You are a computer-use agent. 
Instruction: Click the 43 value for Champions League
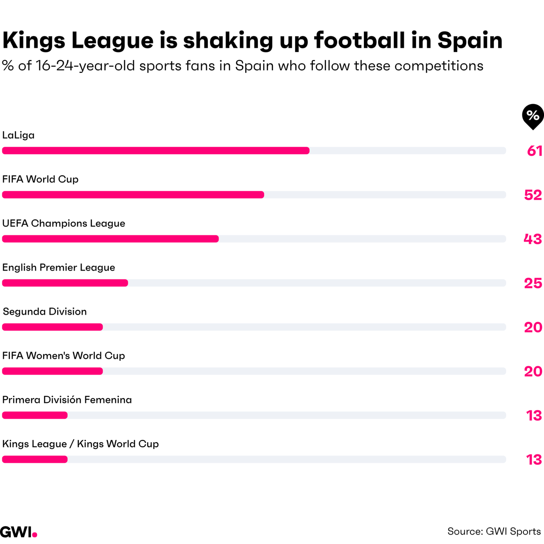pyautogui.click(x=533, y=239)
